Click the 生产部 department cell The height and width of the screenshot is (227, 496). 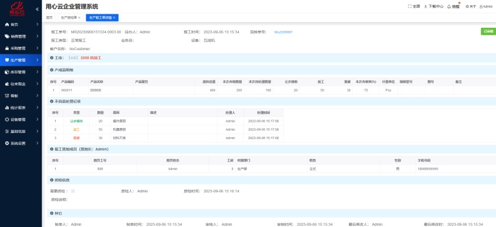coord(242,169)
